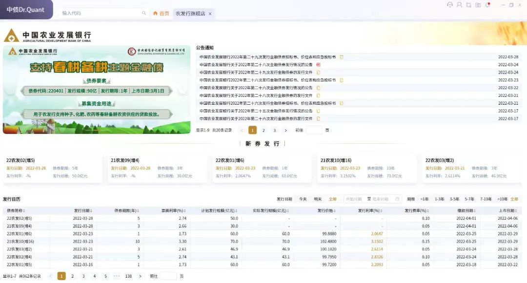Open file icon for 2022-03-22 announcement

[x=318, y=88]
